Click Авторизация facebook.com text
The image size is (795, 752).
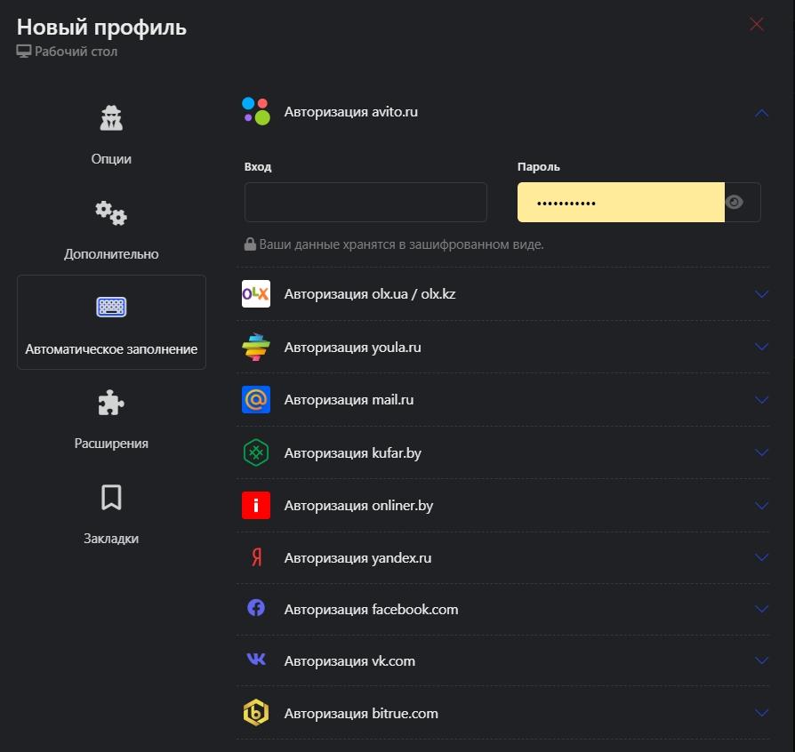[371, 609]
